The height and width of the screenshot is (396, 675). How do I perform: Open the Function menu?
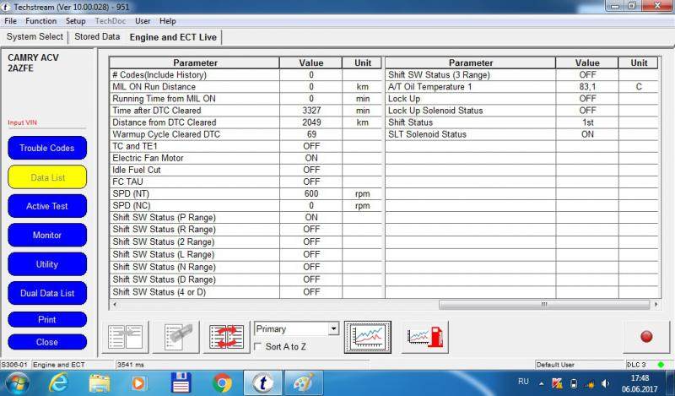(x=40, y=20)
